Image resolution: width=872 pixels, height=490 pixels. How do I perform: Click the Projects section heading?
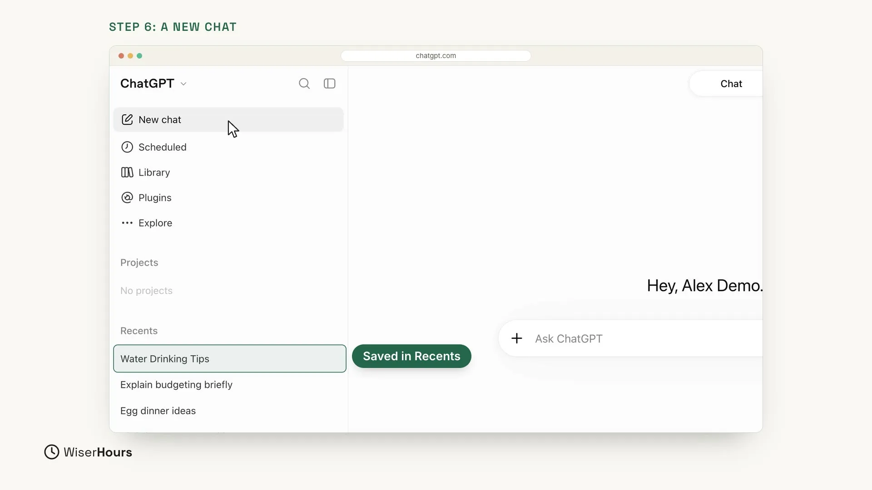(139, 263)
